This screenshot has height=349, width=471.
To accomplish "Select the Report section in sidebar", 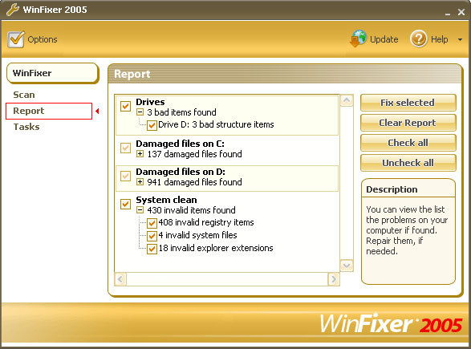I will [49, 111].
